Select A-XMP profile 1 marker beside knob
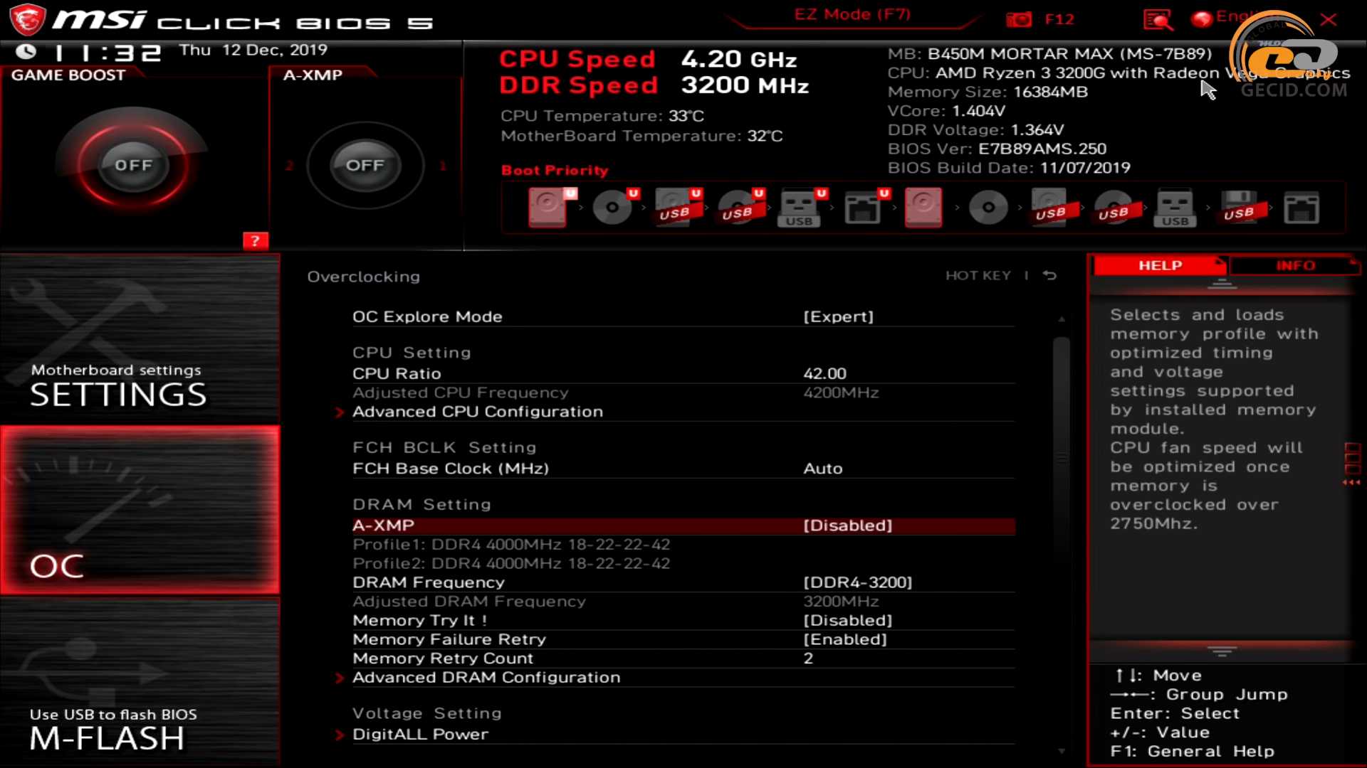The height and width of the screenshot is (768, 1367). click(x=443, y=166)
